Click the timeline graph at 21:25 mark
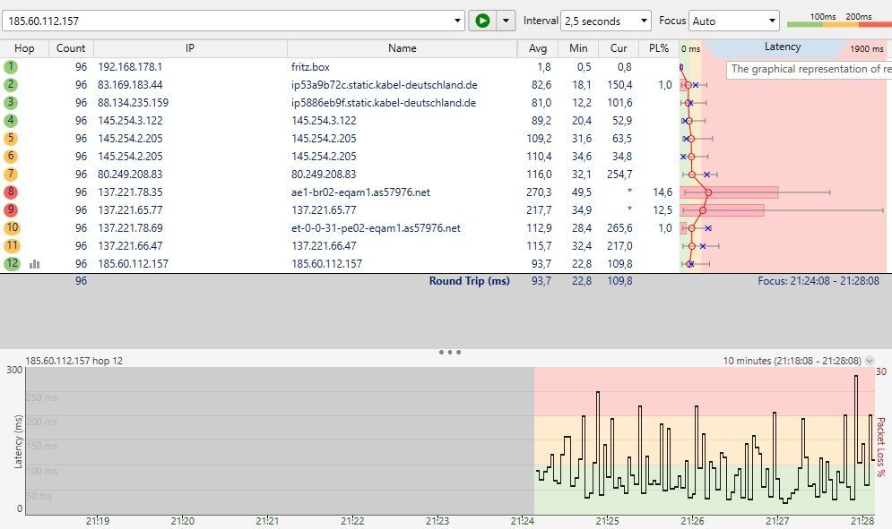This screenshot has width=892, height=529. pyautogui.click(x=607, y=441)
